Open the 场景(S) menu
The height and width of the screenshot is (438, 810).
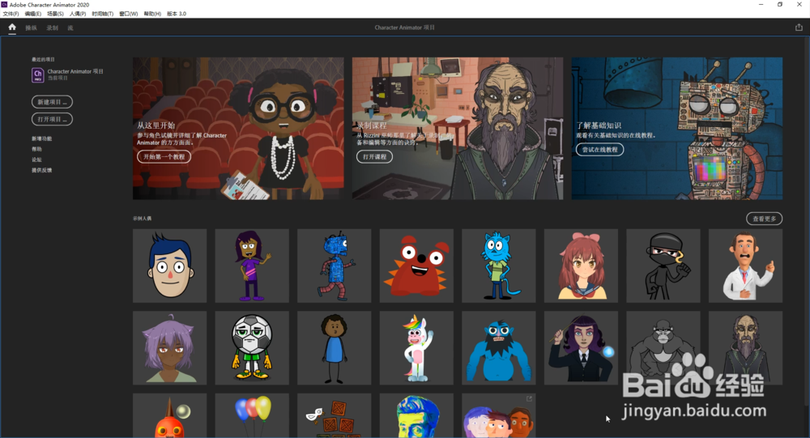point(55,14)
